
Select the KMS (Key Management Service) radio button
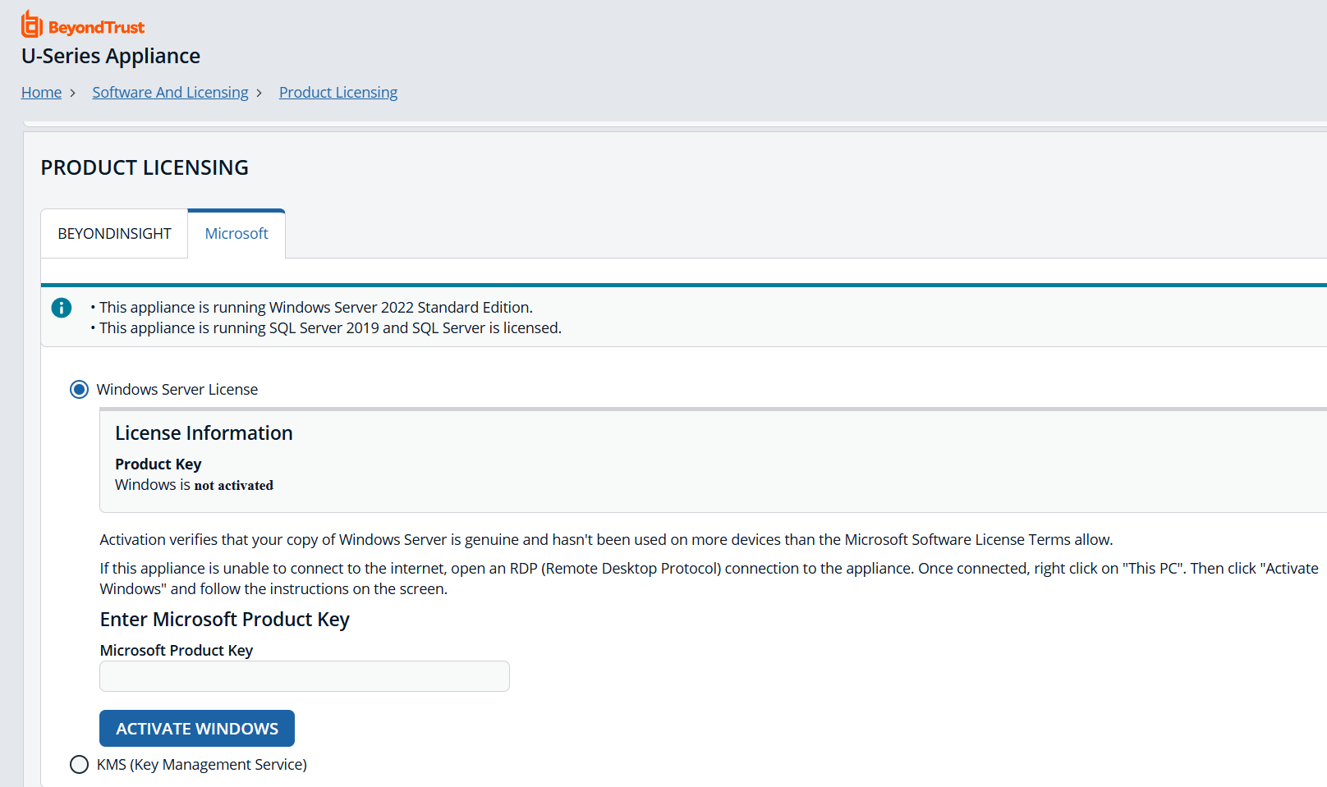tap(79, 765)
